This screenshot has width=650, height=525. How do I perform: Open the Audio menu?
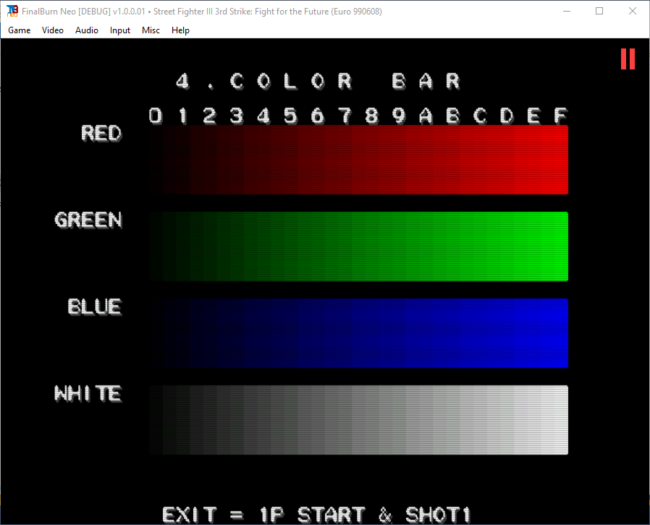coord(87,30)
